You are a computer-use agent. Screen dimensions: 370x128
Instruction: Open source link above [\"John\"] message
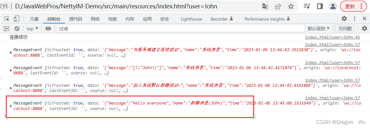click(x=332, y=62)
